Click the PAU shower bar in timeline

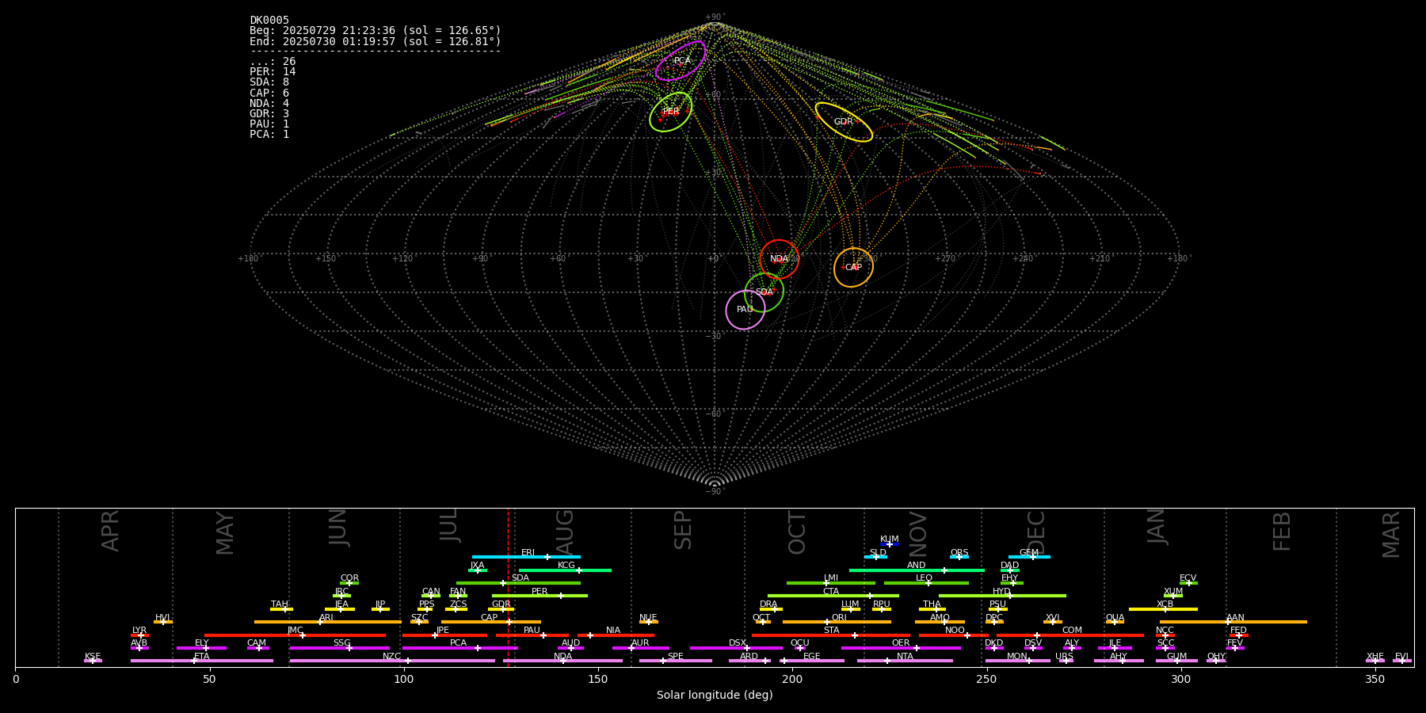point(532,635)
